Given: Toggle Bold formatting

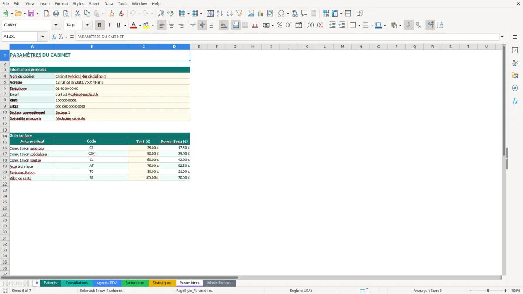Looking at the screenshot, I should click(100, 25).
